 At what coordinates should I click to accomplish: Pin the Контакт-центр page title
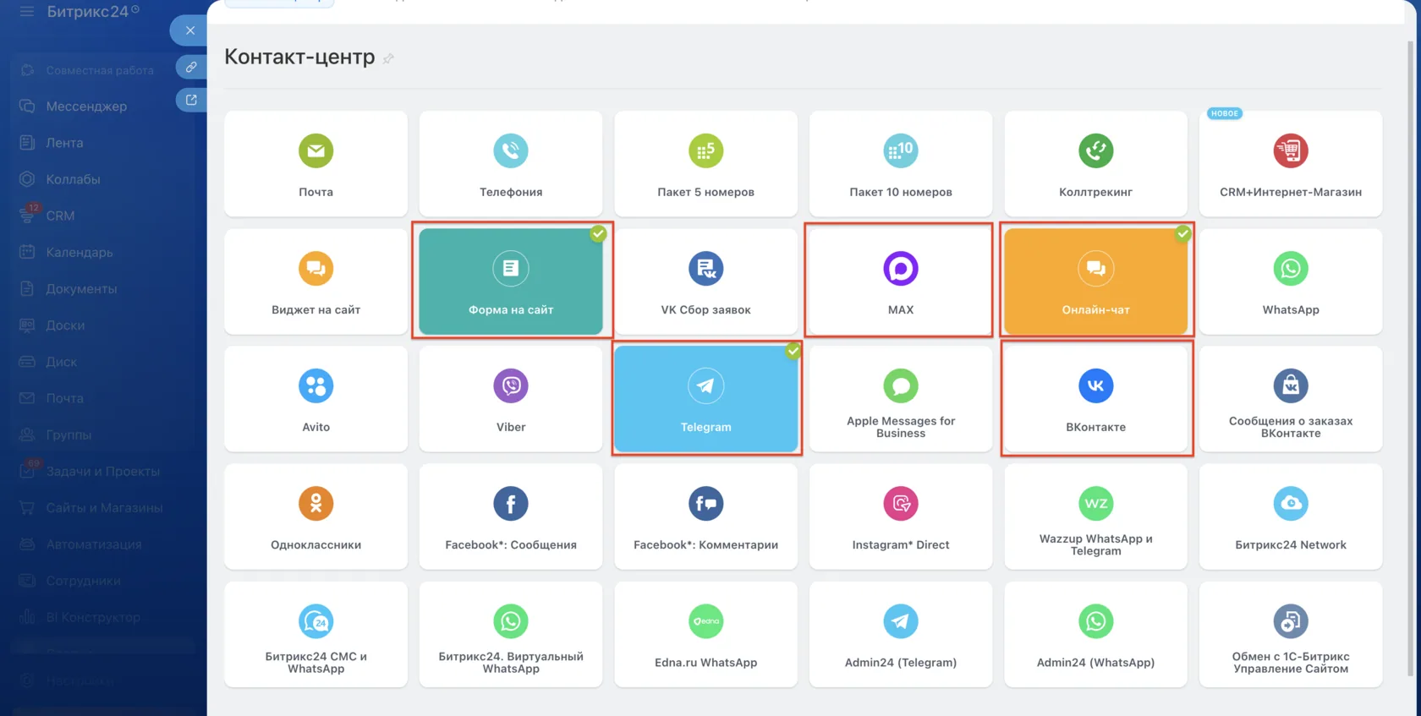tap(388, 58)
